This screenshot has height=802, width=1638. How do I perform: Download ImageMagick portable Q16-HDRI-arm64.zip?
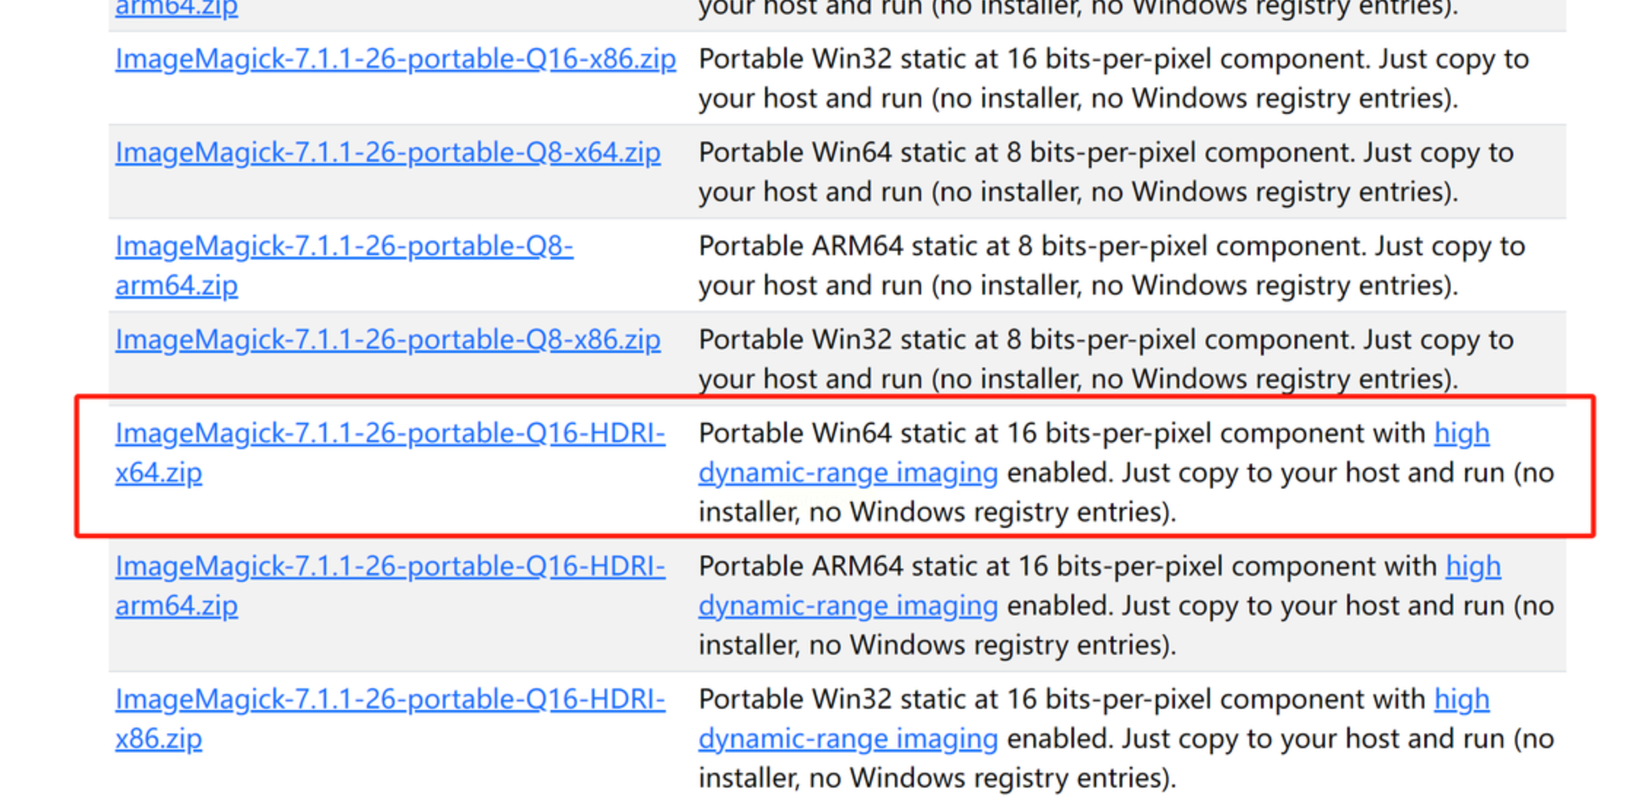[389, 567]
